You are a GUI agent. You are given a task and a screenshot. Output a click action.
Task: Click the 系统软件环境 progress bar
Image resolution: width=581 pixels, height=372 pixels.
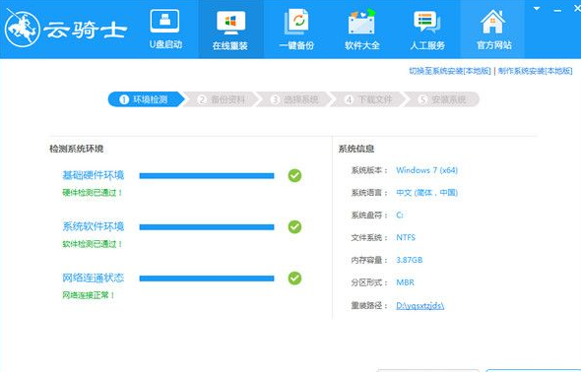click(207, 227)
